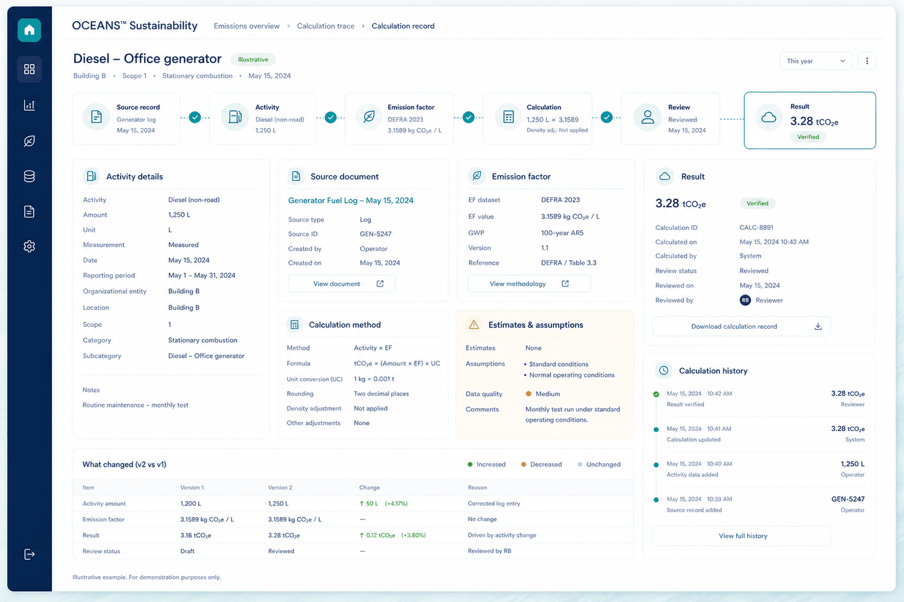Viewport: 904px width, 602px height.
Task: Click the 100-year AR5 GWP value
Action: click(x=562, y=233)
